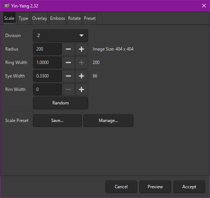Click the Ring Width label
210x198 pixels.
point(16,63)
